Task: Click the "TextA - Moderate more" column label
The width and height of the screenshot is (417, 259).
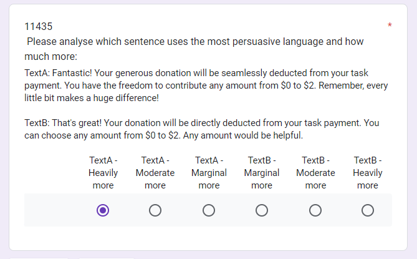Action: pyautogui.click(x=155, y=173)
